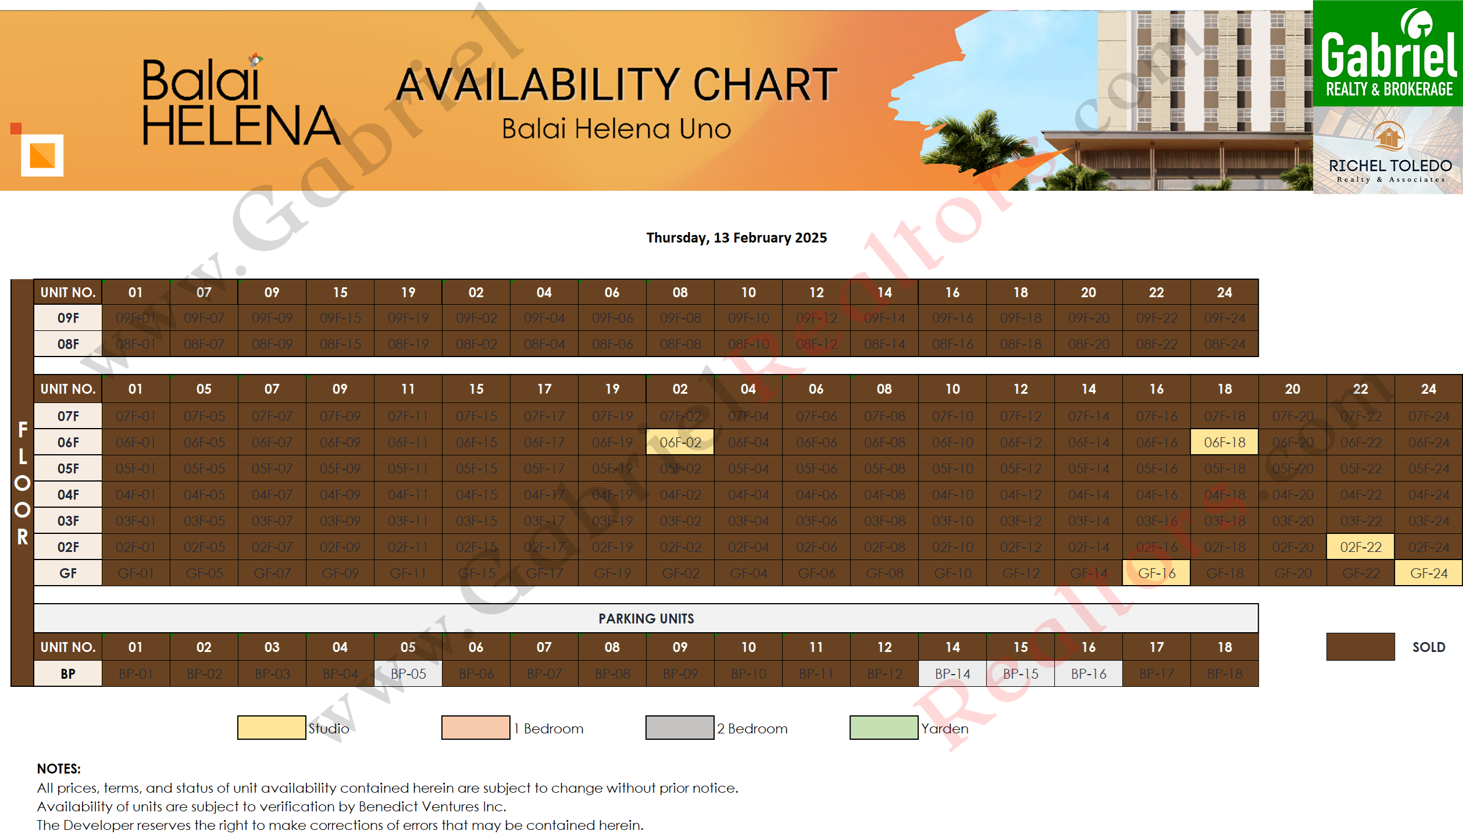This screenshot has height=834, width=1463.
Task: Click sold unit 02F-24
Action: 1429,547
